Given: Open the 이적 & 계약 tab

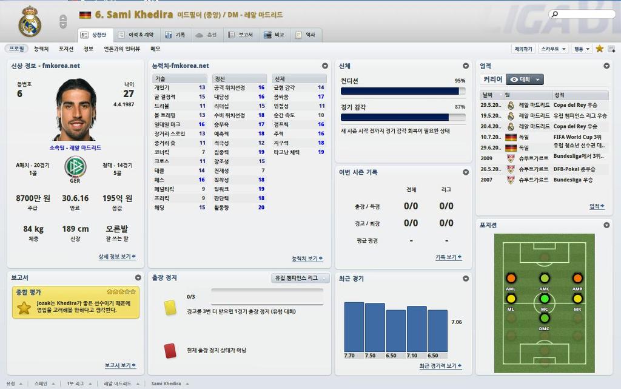Looking at the screenshot, I should point(136,35).
